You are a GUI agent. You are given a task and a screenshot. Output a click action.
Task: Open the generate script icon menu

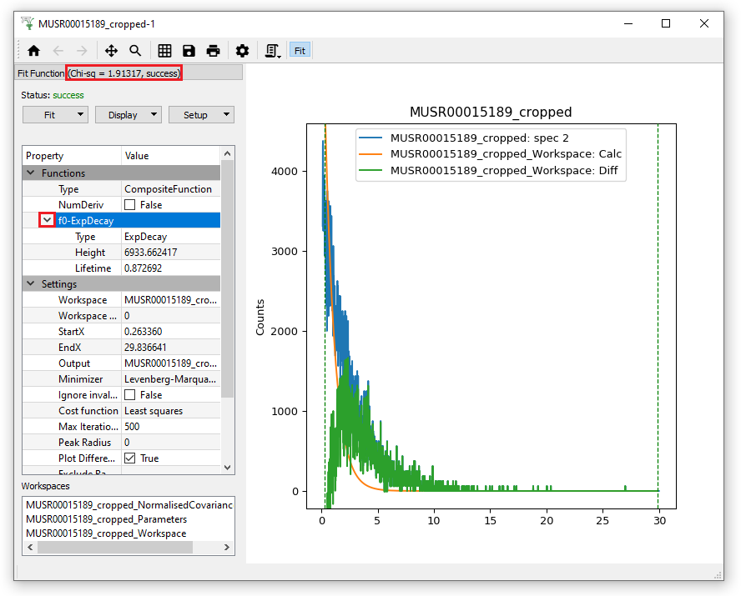point(272,51)
